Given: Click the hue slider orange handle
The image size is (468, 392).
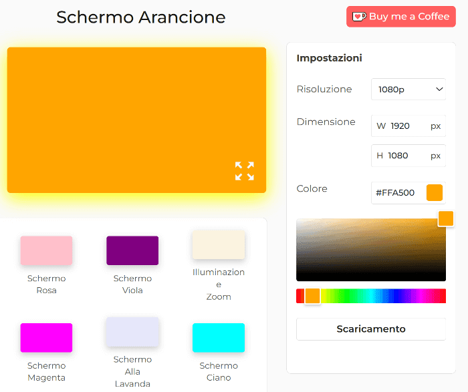Looking at the screenshot, I should coord(312,296).
